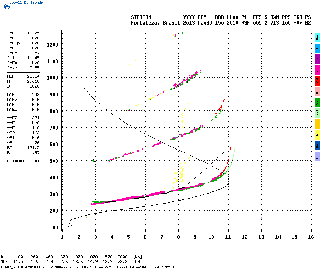The height and width of the screenshot is (270, 332).
Task: Click the MUF value 28.84 in parameter list
Action: coord(34,76)
